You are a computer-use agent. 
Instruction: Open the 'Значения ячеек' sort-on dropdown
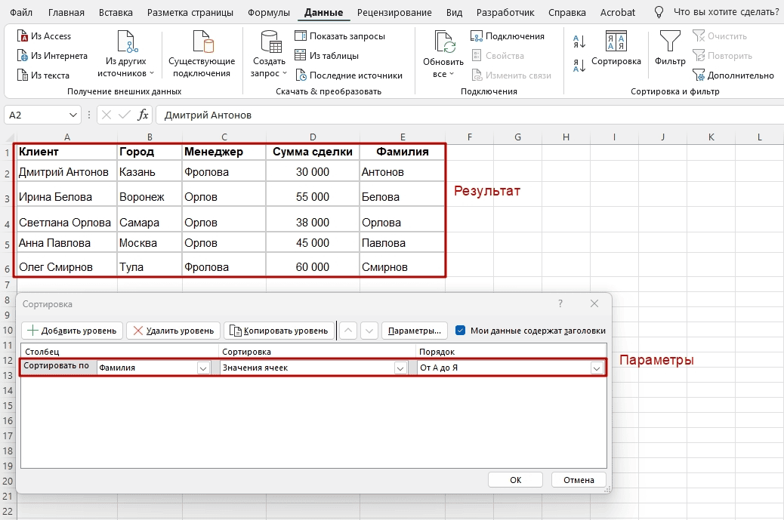point(400,368)
